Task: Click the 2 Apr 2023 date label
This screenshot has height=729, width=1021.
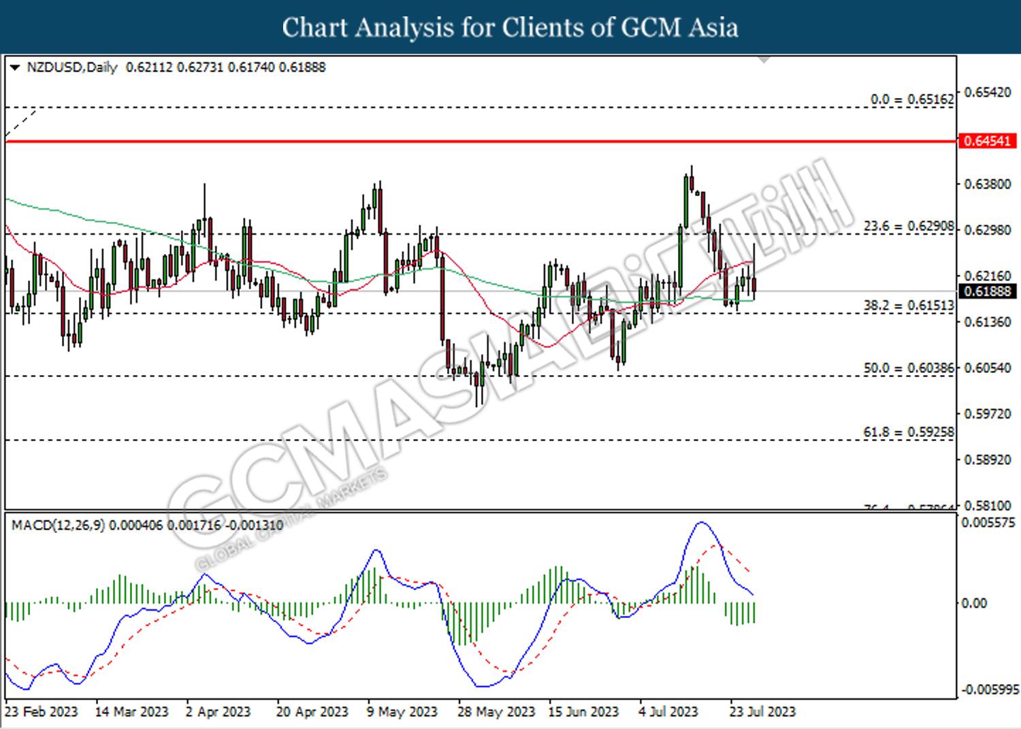Action: 218,712
